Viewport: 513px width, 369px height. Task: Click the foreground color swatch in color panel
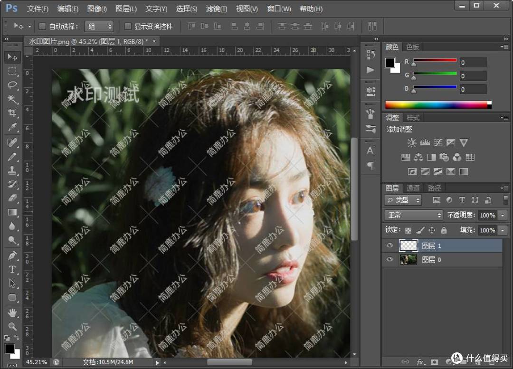pyautogui.click(x=389, y=63)
